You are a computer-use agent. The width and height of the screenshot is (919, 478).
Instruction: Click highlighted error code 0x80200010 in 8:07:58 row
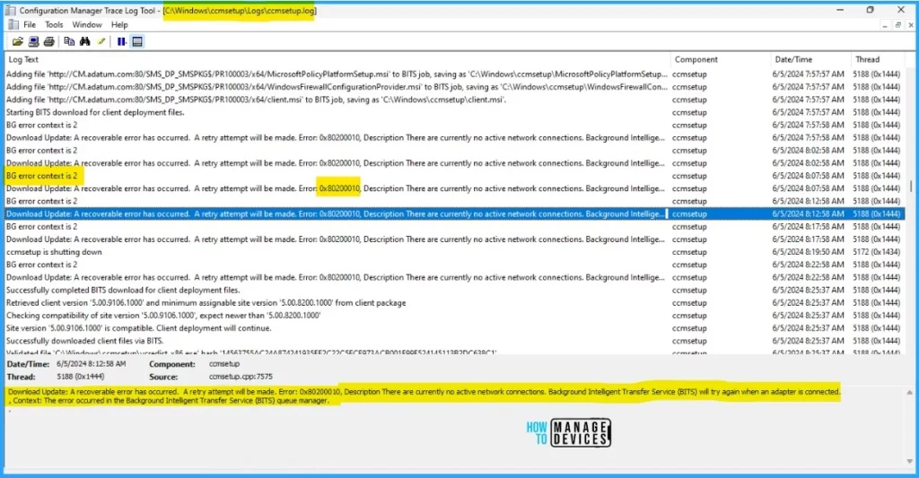tap(338, 188)
